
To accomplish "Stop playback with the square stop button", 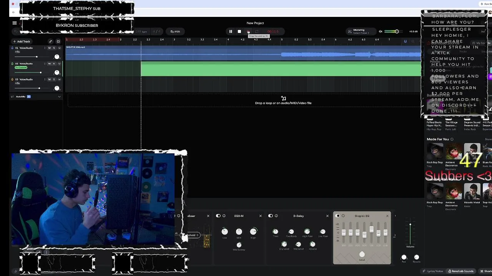I will pos(239,31).
